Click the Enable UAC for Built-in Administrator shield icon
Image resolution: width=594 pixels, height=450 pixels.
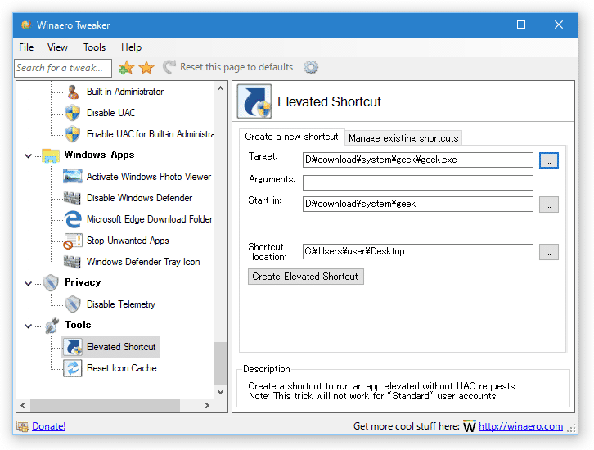[x=72, y=134]
